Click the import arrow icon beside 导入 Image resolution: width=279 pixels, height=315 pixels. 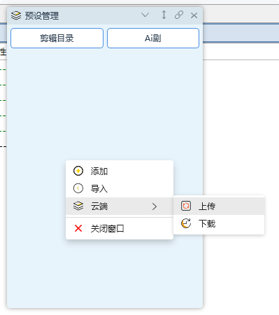point(78,188)
